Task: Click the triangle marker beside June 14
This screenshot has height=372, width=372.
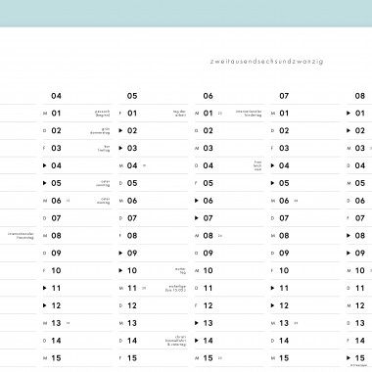Action: (197, 341)
